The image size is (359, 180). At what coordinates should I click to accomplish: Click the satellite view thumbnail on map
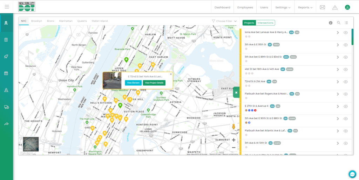click(31, 144)
